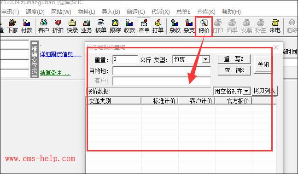Click the 追踪 icon at toolbar end
Image resolution: width=298 pixels, height=174 pixels.
click(292, 26)
